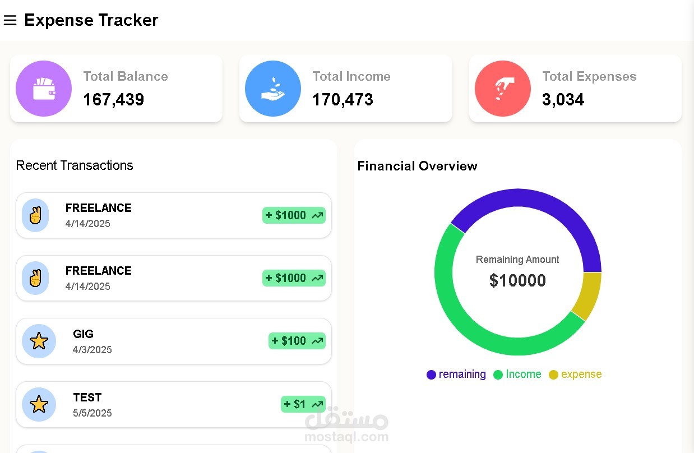The image size is (694, 453).
Task: Click the Financial Overview heading
Action: (x=418, y=166)
